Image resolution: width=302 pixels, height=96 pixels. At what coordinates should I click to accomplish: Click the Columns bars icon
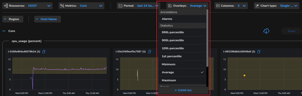tap(218, 6)
